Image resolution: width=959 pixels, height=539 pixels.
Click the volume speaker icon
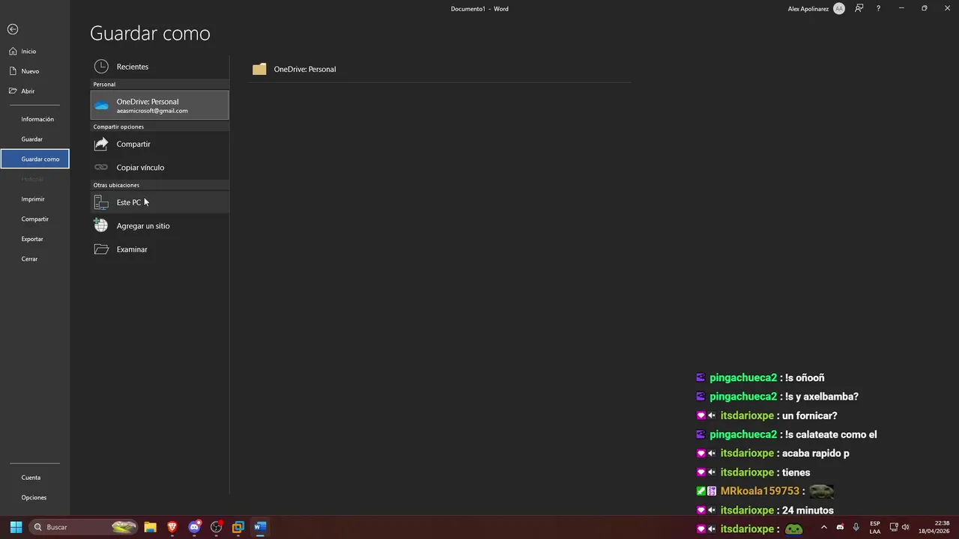[905, 527]
